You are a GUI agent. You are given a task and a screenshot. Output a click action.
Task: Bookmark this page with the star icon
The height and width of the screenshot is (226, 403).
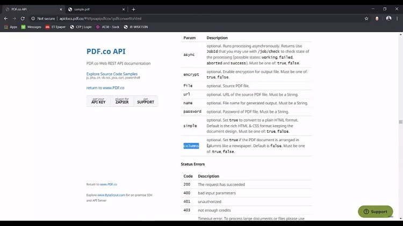coord(366,18)
